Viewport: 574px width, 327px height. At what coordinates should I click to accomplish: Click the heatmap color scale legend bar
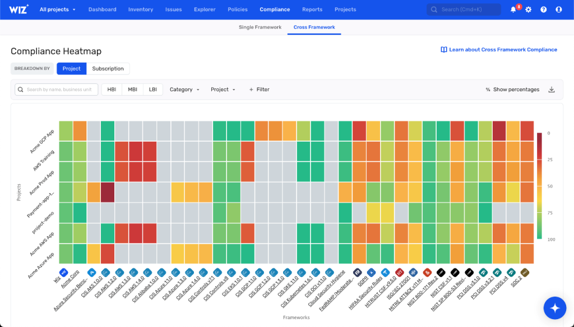tap(539, 186)
